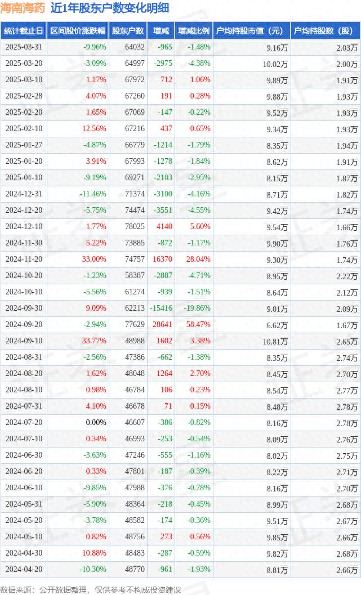Click change value 16370
361x595 pixels.
pyautogui.click(x=162, y=259)
